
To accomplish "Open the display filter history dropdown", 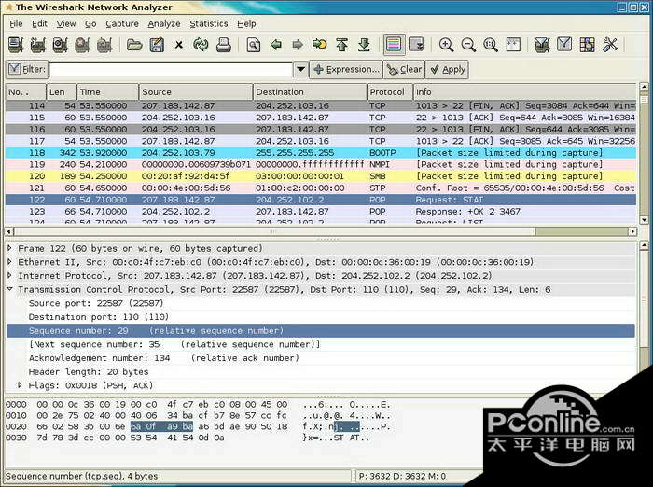I will click(x=300, y=69).
